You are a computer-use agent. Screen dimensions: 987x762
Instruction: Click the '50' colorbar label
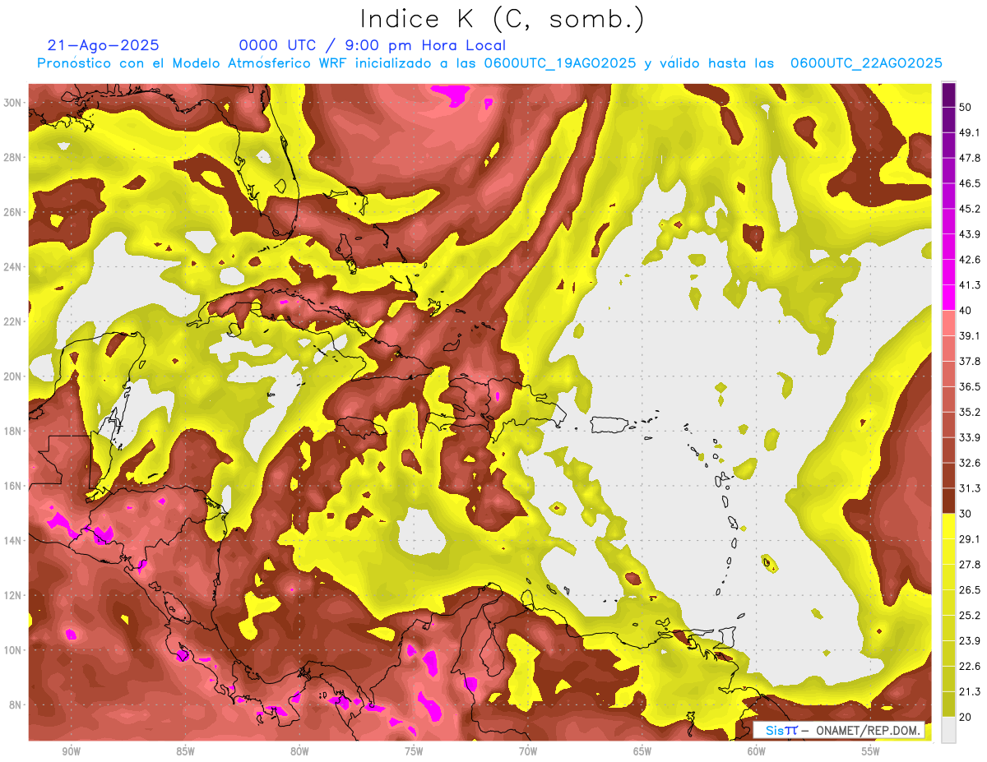tap(967, 108)
